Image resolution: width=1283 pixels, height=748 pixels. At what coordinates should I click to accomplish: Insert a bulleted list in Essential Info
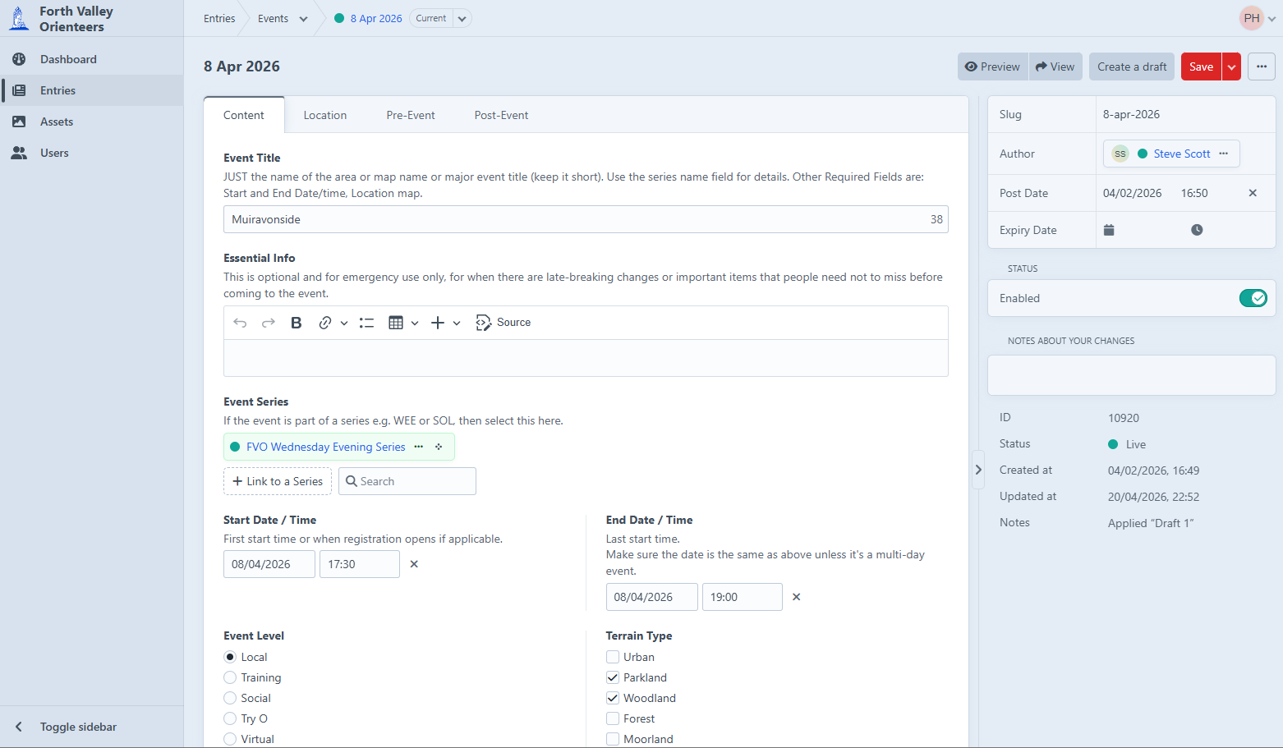tap(366, 323)
